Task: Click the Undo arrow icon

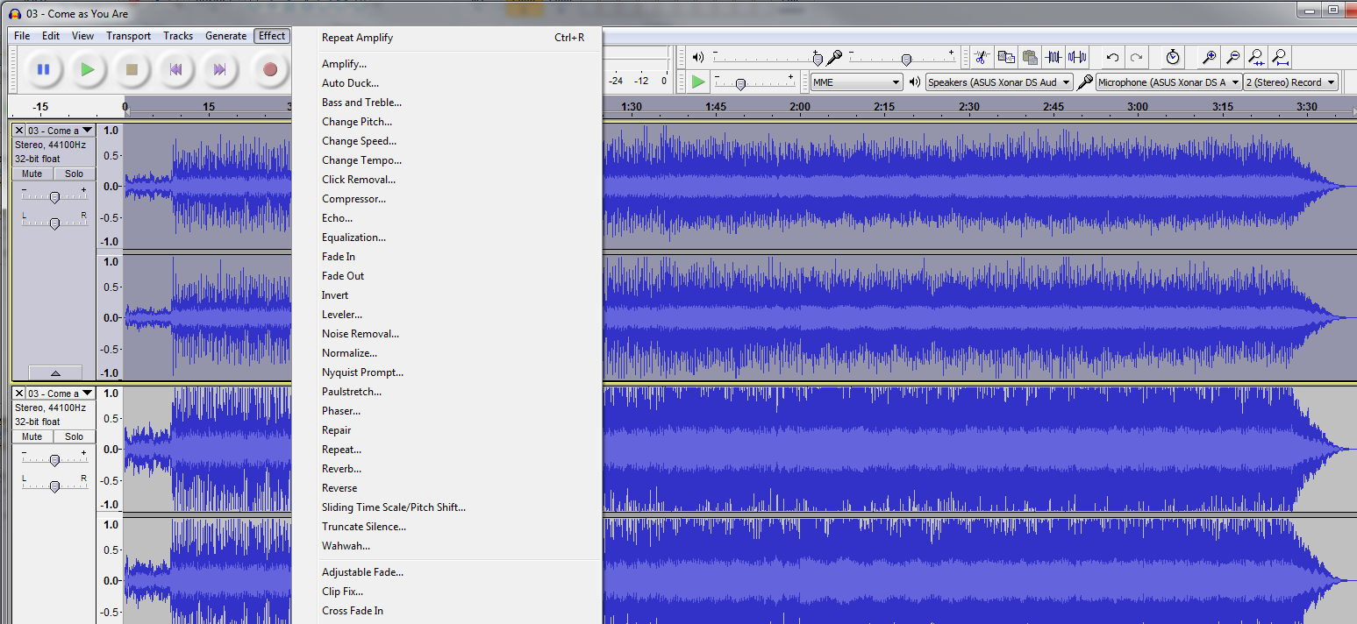Action: (x=1112, y=58)
